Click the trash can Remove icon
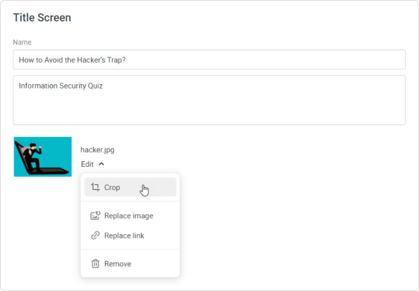Screen dimensions: 419x291 coord(95,264)
